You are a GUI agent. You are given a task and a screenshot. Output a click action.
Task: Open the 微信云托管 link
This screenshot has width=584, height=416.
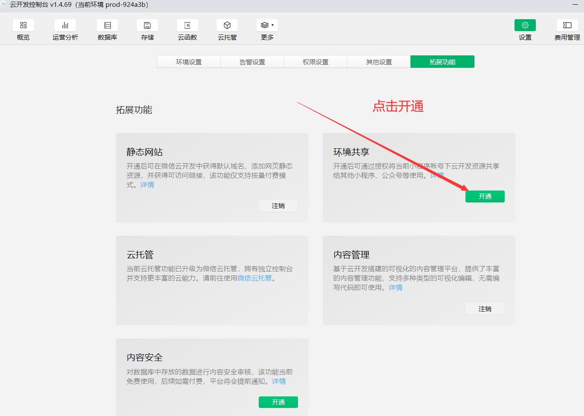(254, 278)
